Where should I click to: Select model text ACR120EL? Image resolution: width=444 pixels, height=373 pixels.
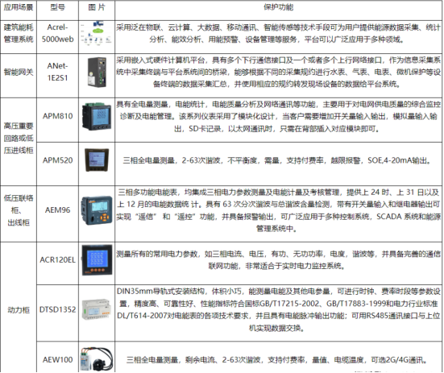(57, 259)
